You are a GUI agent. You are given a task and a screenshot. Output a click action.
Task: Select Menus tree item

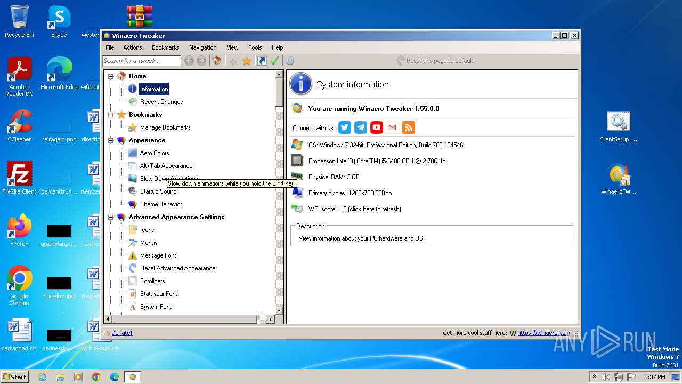pos(149,243)
